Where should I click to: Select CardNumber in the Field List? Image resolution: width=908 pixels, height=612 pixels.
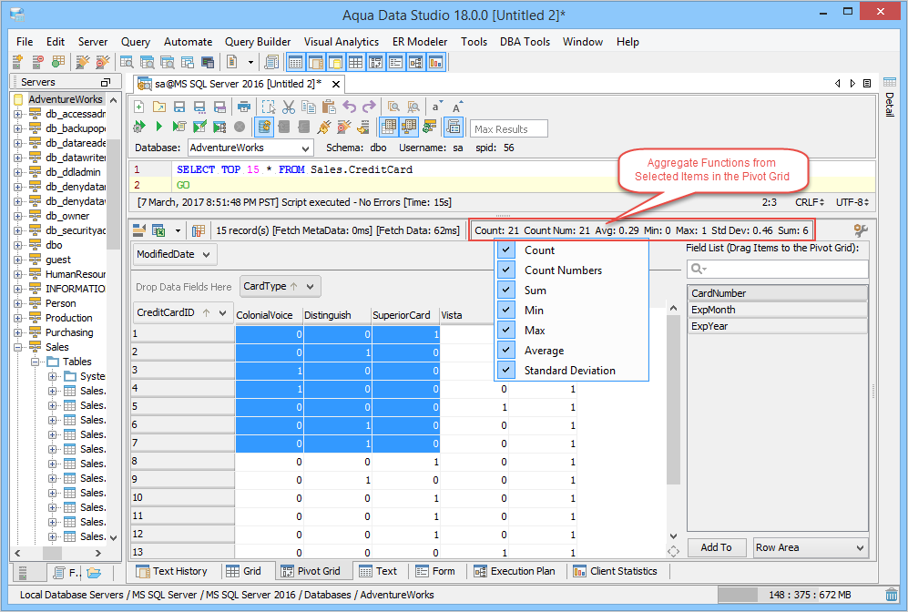point(777,293)
